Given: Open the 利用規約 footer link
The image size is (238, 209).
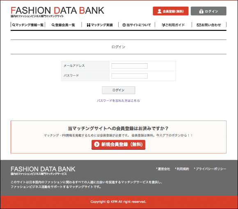Looking at the screenshot, I should [x=182, y=169].
